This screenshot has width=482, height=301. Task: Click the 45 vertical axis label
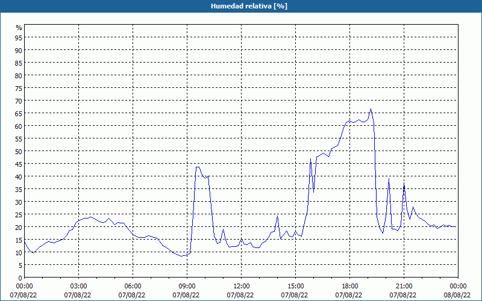pos(19,164)
